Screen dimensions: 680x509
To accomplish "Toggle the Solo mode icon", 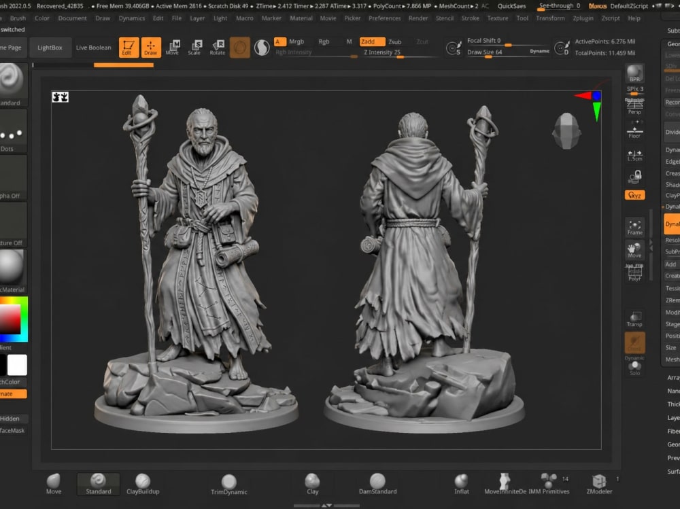I will tap(634, 368).
